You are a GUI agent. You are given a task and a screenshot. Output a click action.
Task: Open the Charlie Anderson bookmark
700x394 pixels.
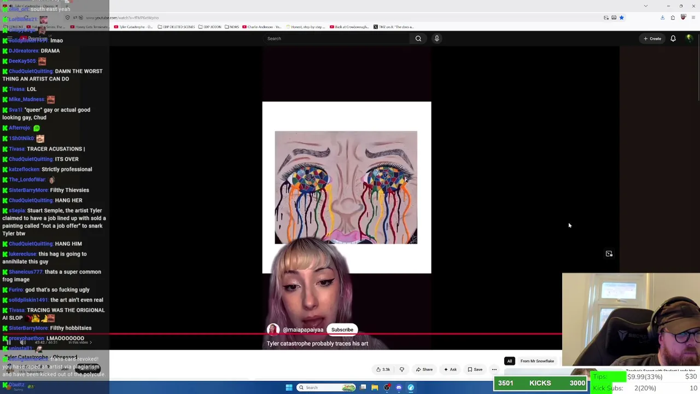tap(262, 27)
